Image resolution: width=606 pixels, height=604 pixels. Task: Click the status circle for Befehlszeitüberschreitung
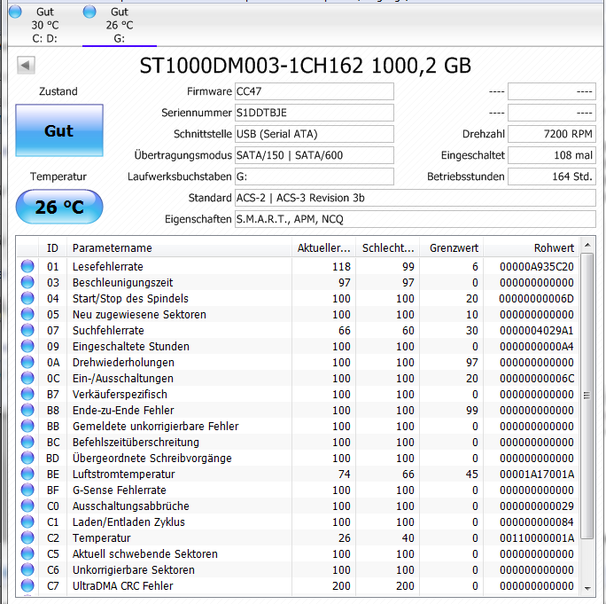pyautogui.click(x=27, y=442)
